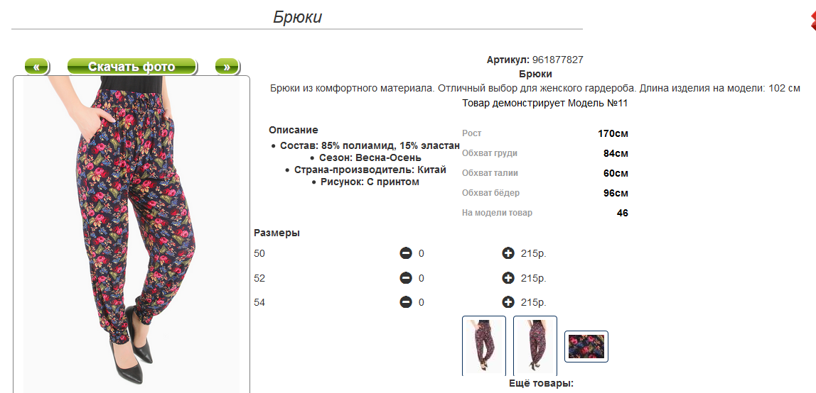Open the fabric print close-up thumbnail
The width and height of the screenshot is (816, 393).
tap(586, 346)
